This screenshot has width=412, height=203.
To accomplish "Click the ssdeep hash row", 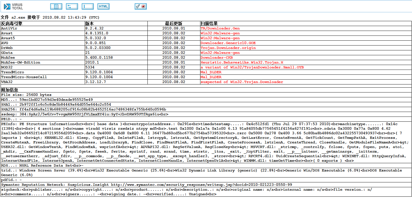I will (206, 114).
